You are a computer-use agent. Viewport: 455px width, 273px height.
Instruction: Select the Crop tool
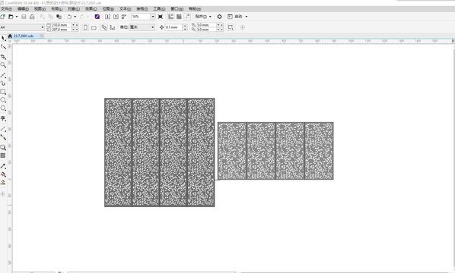click(x=3, y=57)
